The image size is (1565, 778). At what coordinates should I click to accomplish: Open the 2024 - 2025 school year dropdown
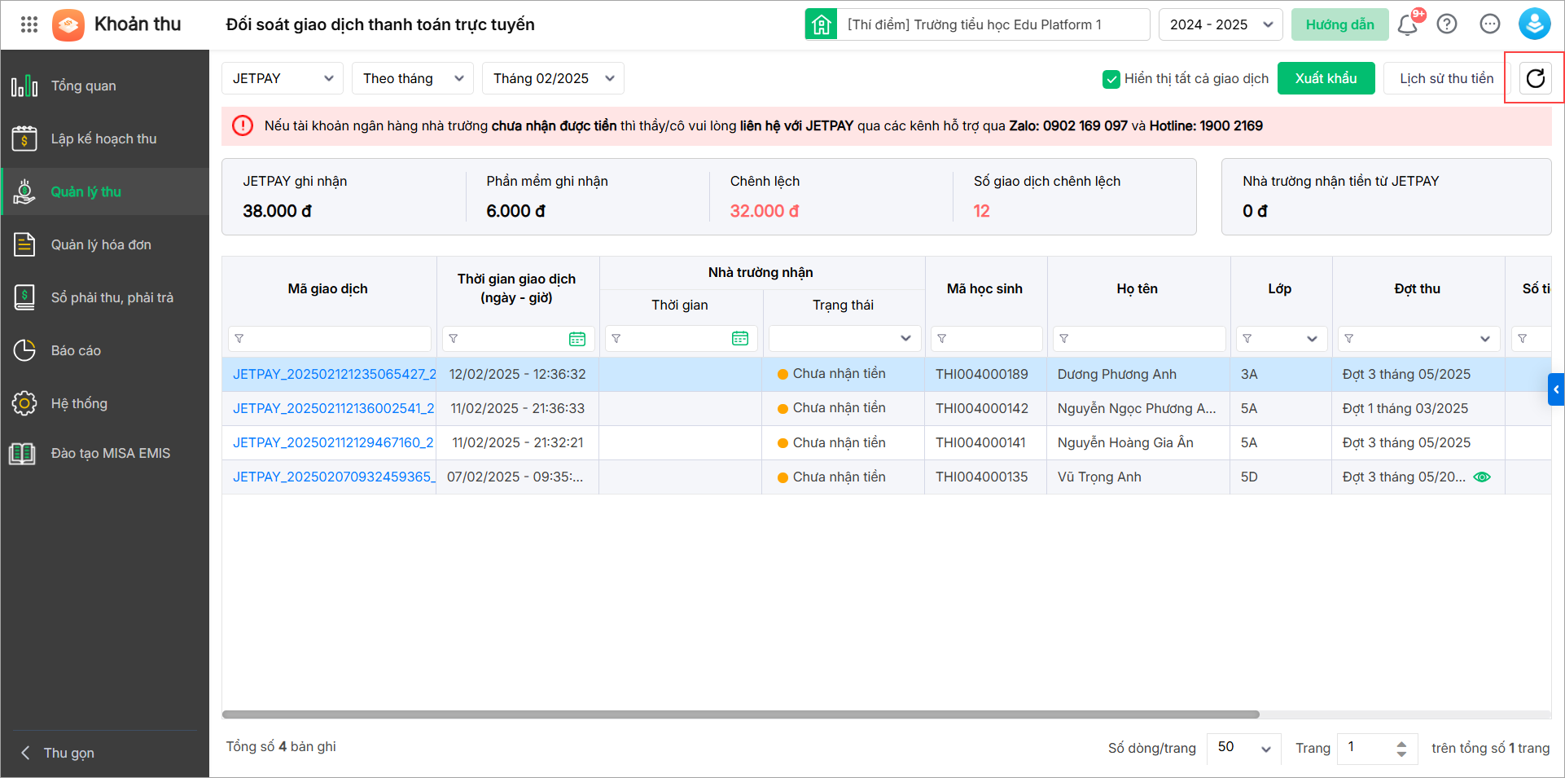[1220, 24]
